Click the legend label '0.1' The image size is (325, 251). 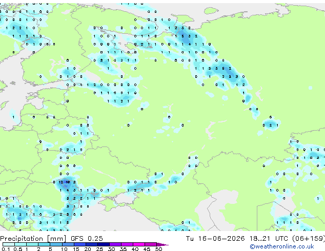click(x=6, y=249)
